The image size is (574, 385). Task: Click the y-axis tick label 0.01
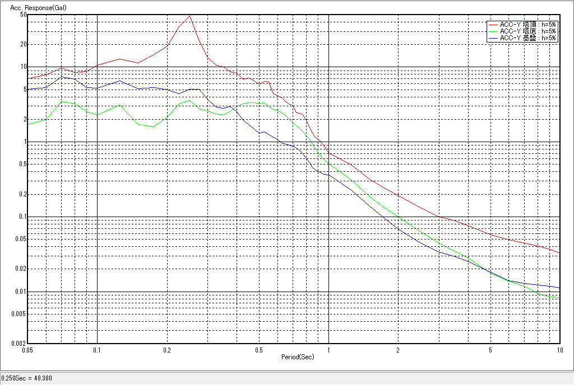click(21, 292)
